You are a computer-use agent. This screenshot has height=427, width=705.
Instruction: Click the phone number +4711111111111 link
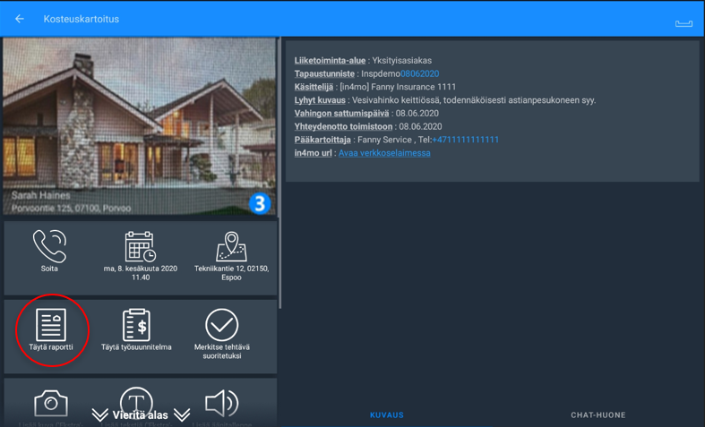click(465, 140)
